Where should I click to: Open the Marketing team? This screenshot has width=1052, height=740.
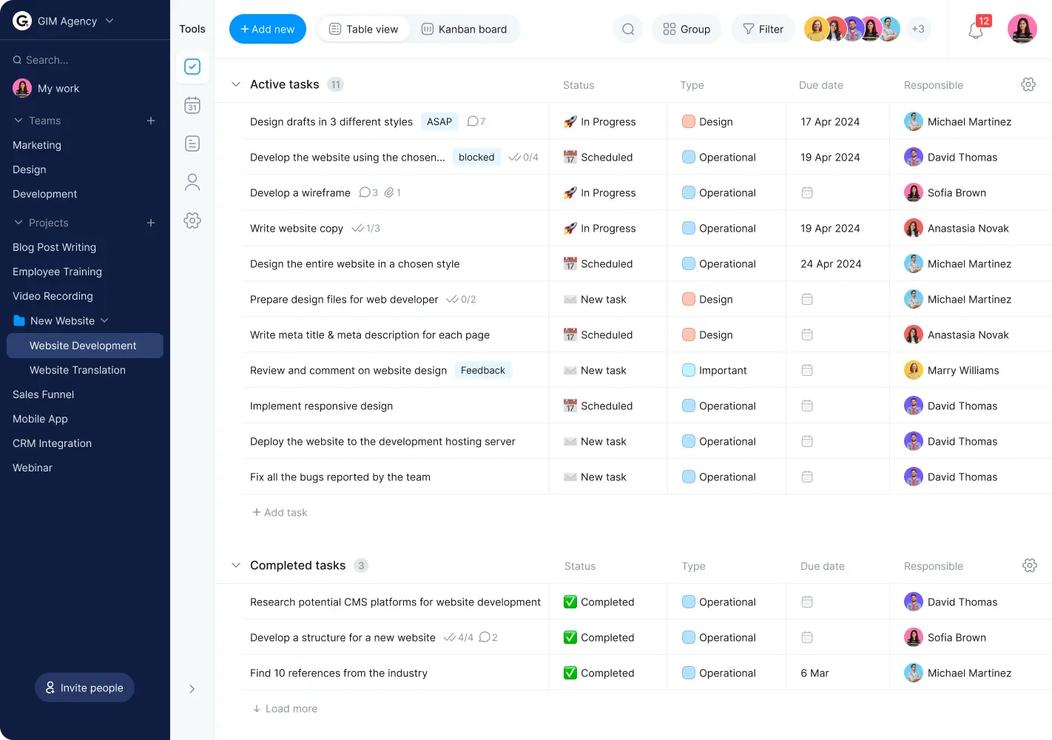[37, 145]
